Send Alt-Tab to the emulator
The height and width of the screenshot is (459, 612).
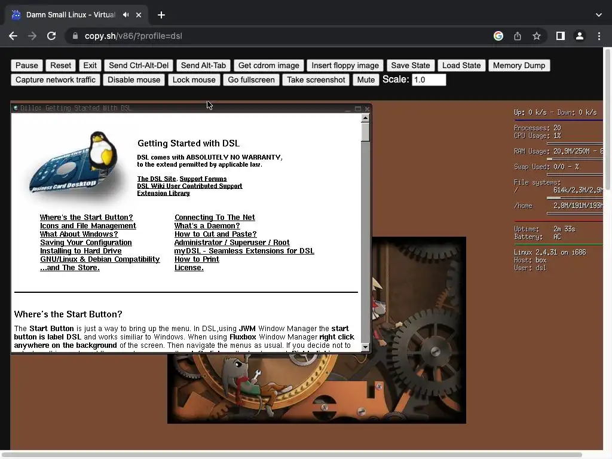click(203, 65)
